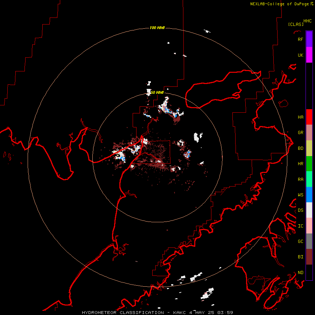Click the HYDROMETEOR CLASSIFICATION title text
Screen dimensions: 315x315
coord(123,313)
